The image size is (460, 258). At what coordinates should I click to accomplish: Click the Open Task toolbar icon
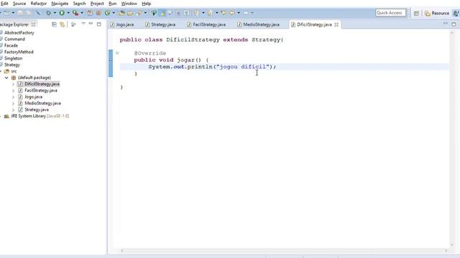coord(130,13)
